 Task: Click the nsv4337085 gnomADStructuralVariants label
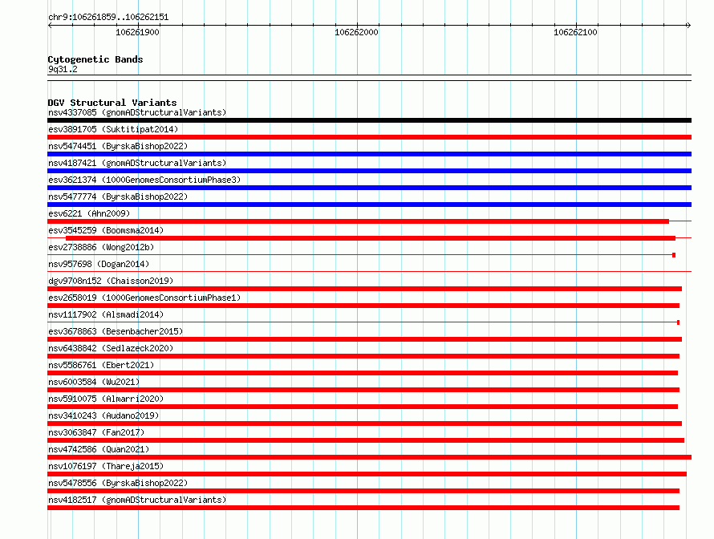[137, 112]
